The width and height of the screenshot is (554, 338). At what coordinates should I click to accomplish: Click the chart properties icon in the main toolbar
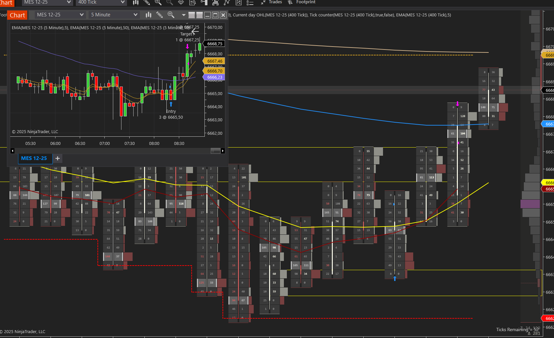click(x=239, y=2)
